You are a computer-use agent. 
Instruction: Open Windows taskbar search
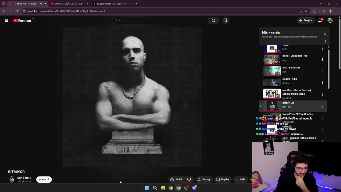155,188
